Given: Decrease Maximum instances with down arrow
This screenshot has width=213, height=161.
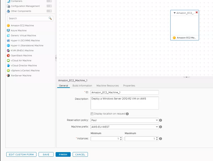Looking at the screenshot, I should 157,140.
